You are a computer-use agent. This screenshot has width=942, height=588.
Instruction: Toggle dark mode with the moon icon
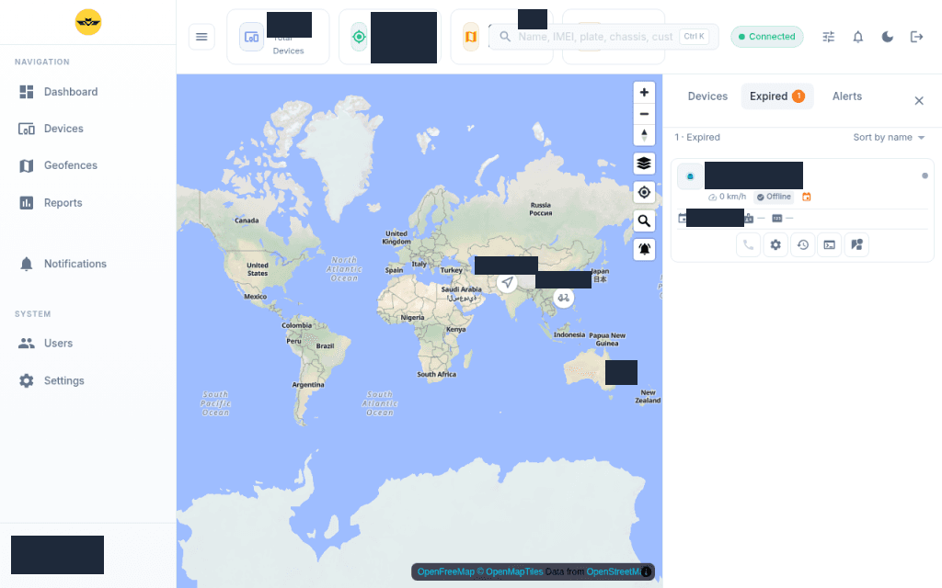pyautogui.click(x=888, y=37)
